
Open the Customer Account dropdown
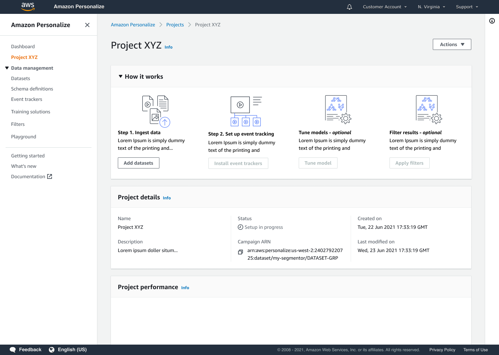point(385,7)
